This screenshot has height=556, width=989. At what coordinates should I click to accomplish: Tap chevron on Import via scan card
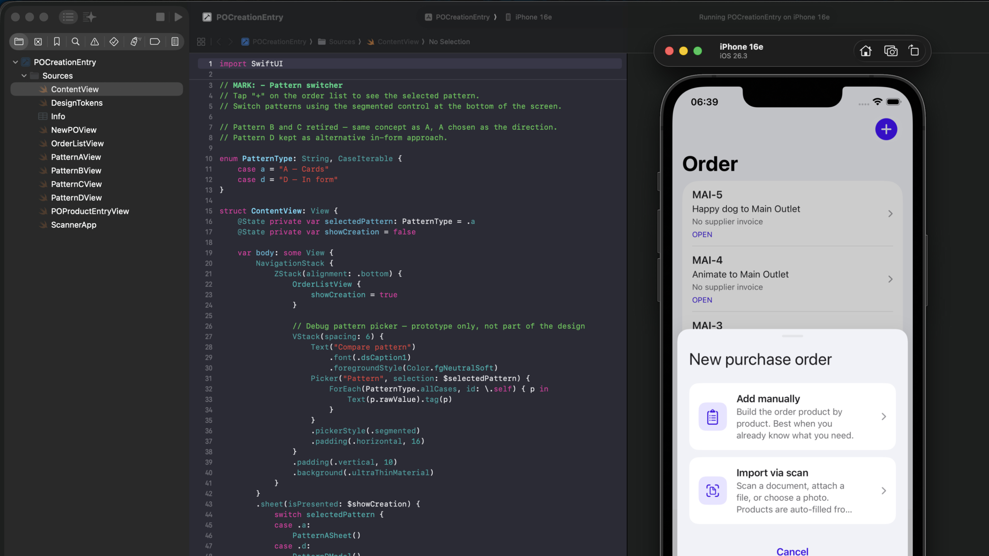884,491
